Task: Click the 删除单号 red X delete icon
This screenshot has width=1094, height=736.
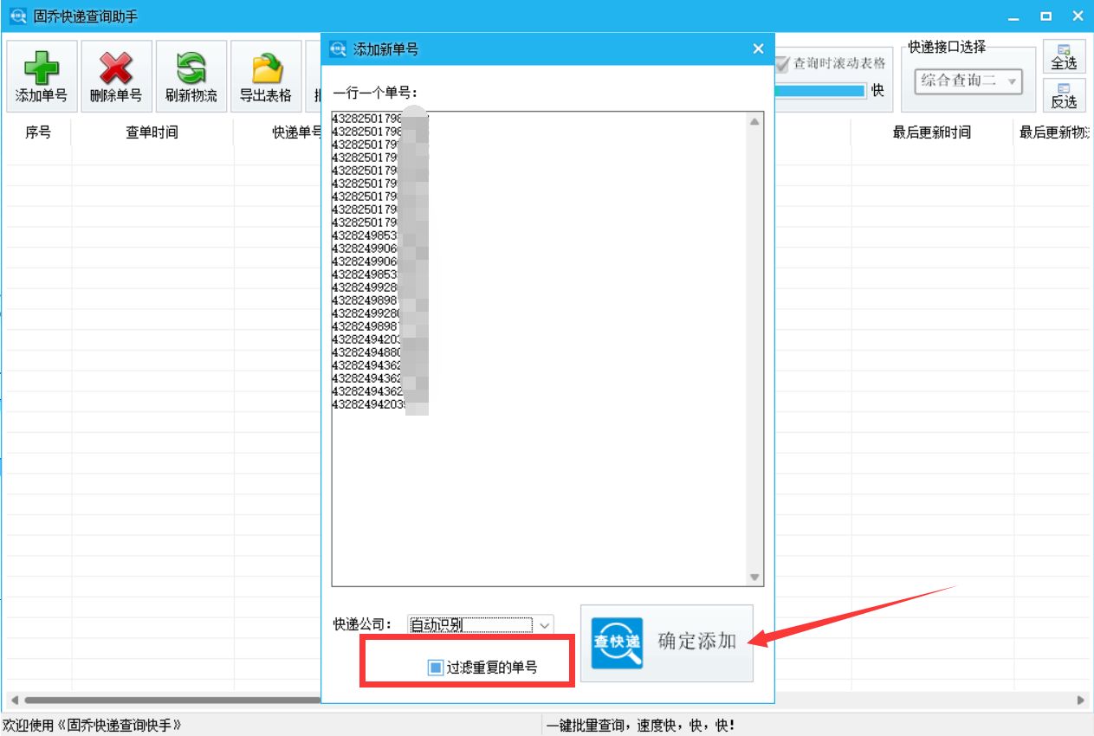Action: coord(116,75)
